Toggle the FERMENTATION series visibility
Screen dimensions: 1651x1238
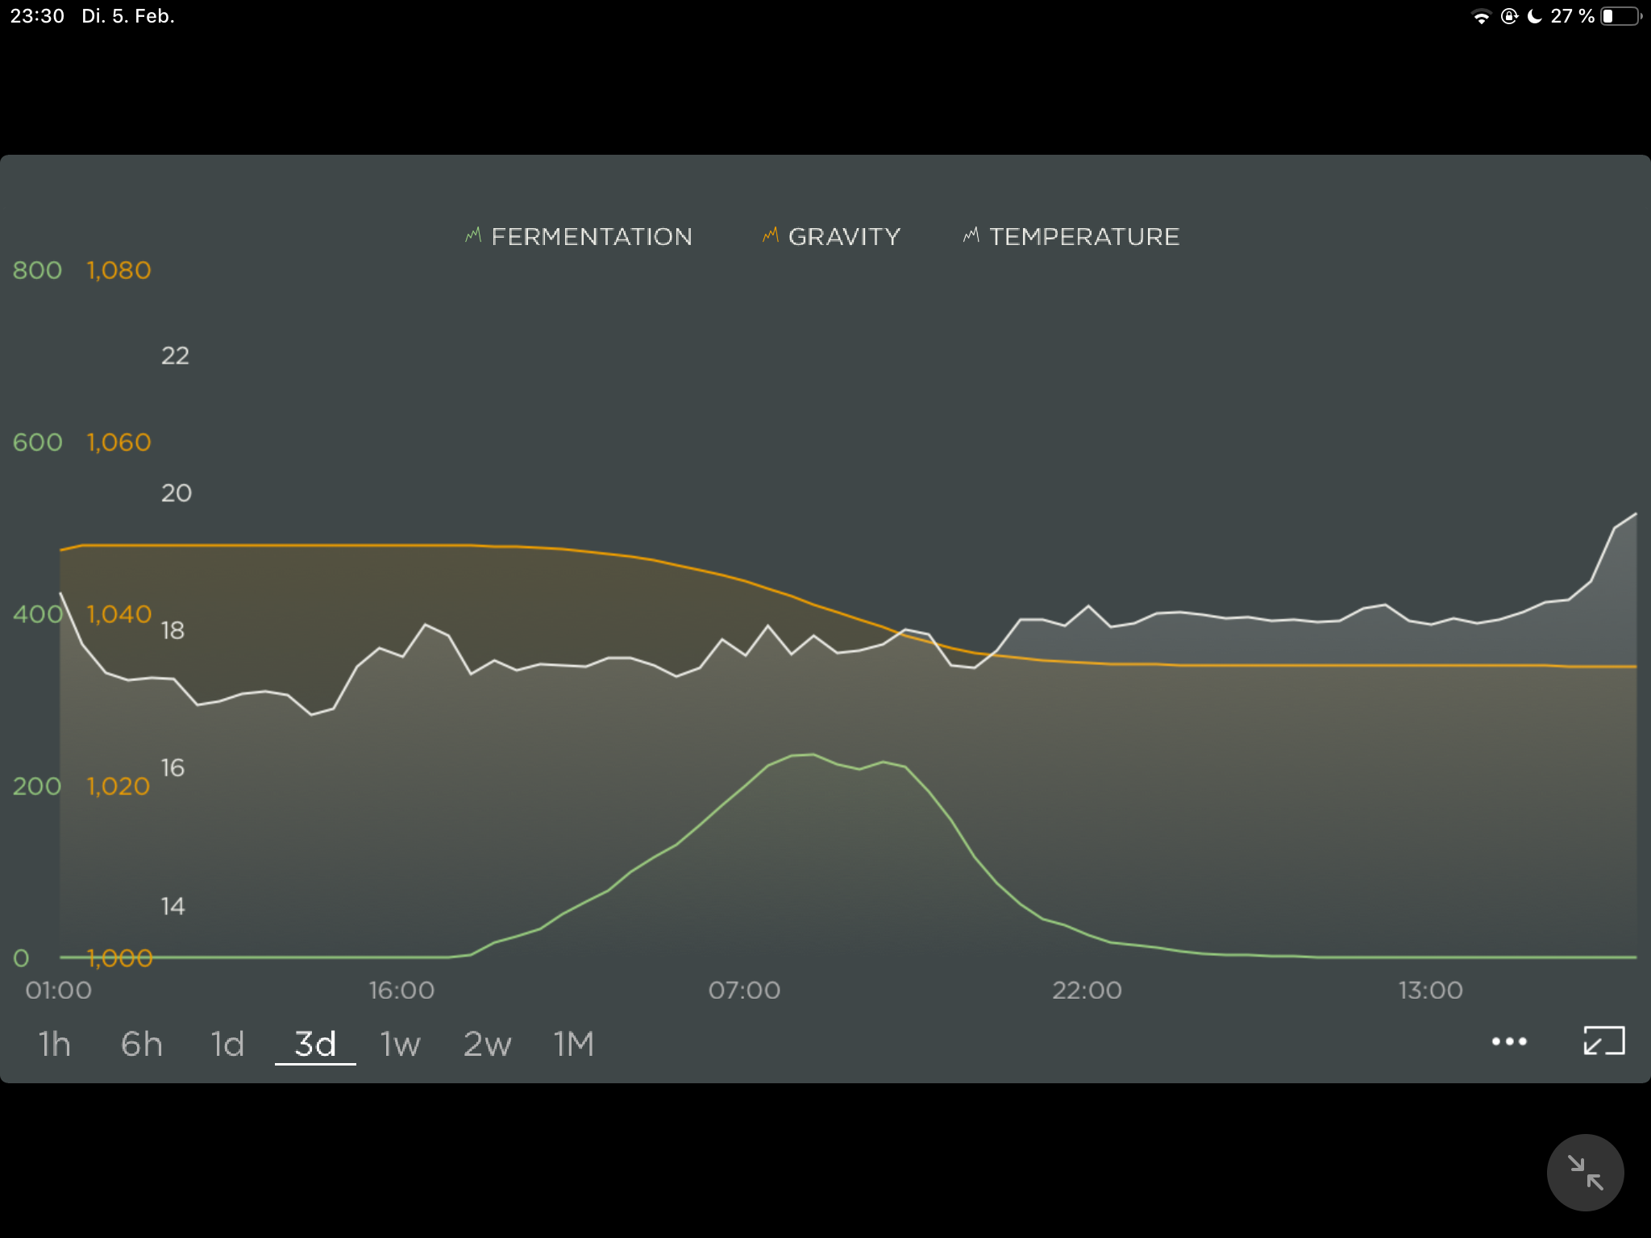pos(591,237)
